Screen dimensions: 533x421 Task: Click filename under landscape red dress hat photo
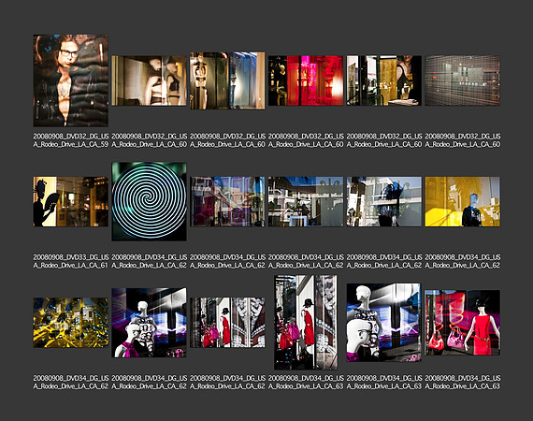[228, 382]
